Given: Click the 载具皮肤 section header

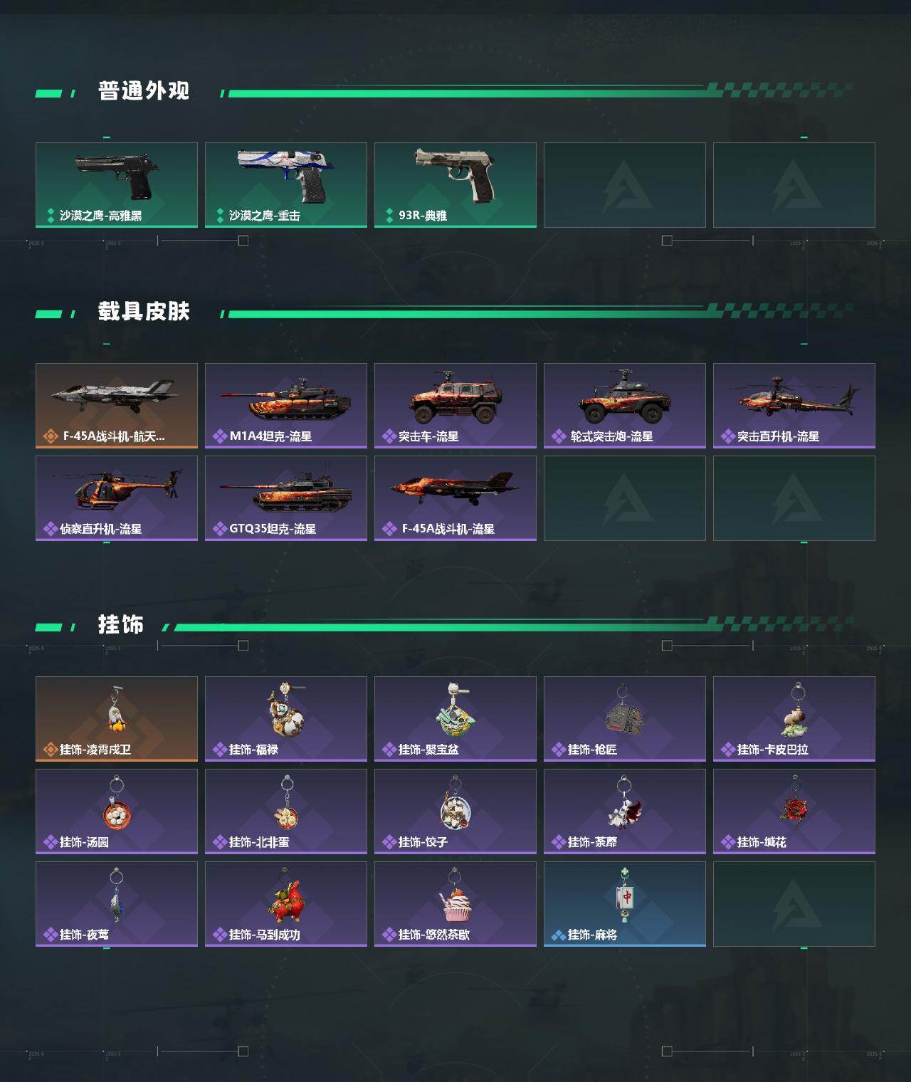Looking at the screenshot, I should [x=144, y=312].
